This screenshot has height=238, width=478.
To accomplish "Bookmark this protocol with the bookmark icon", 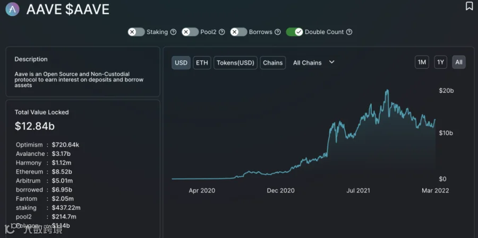I will point(469,6).
